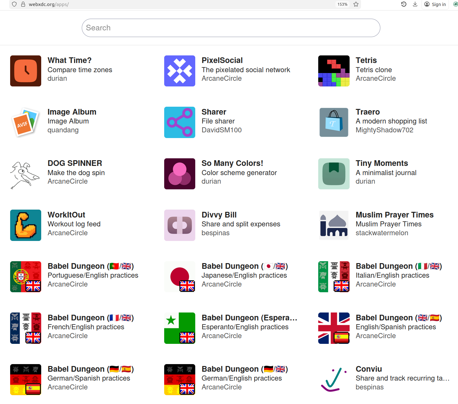Image resolution: width=458 pixels, height=404 pixels.
Task: Select the Tetris blocks icon
Action: coord(334,71)
